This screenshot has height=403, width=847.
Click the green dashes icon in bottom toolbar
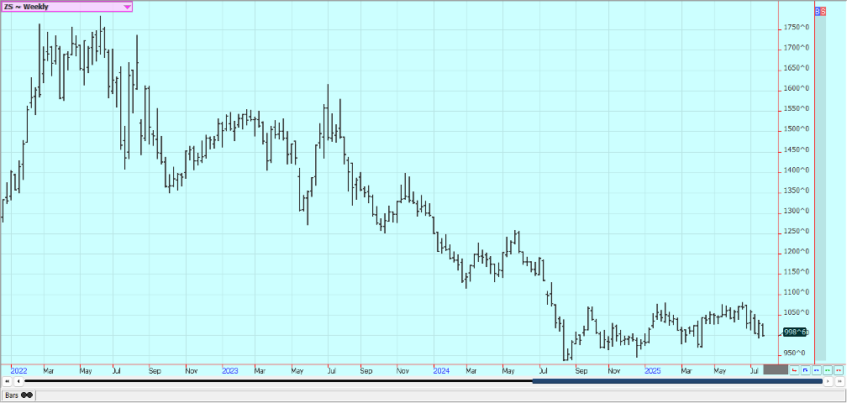(x=828, y=370)
